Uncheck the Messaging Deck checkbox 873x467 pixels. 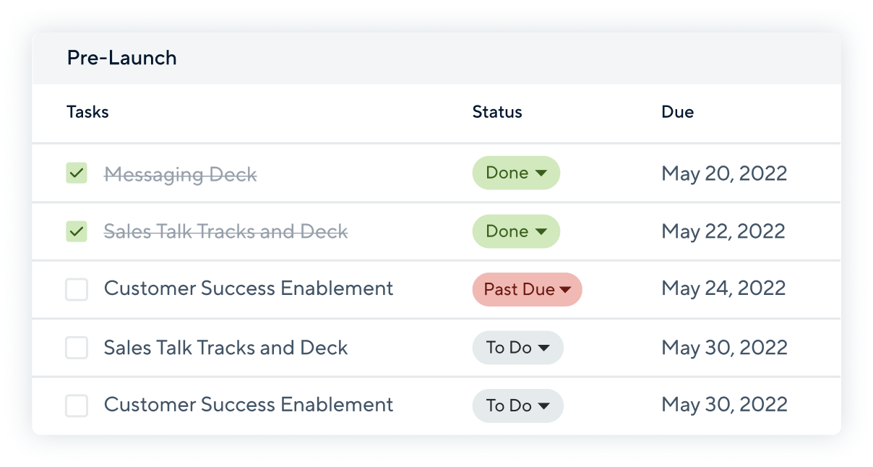[77, 173]
